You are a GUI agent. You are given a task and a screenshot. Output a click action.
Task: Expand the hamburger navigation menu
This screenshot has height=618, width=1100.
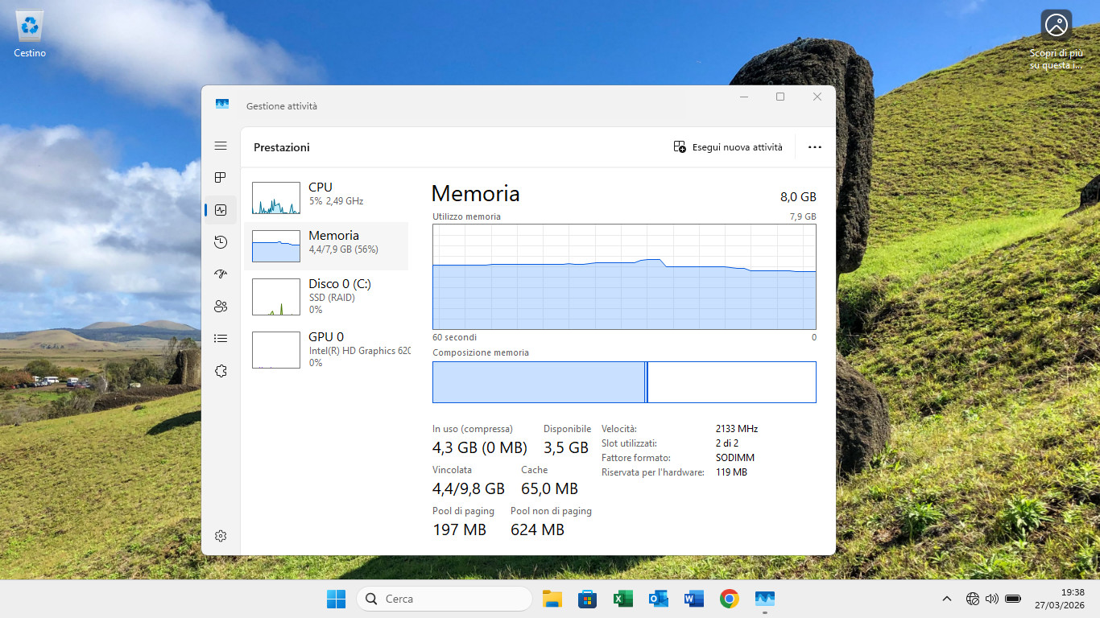[221, 146]
